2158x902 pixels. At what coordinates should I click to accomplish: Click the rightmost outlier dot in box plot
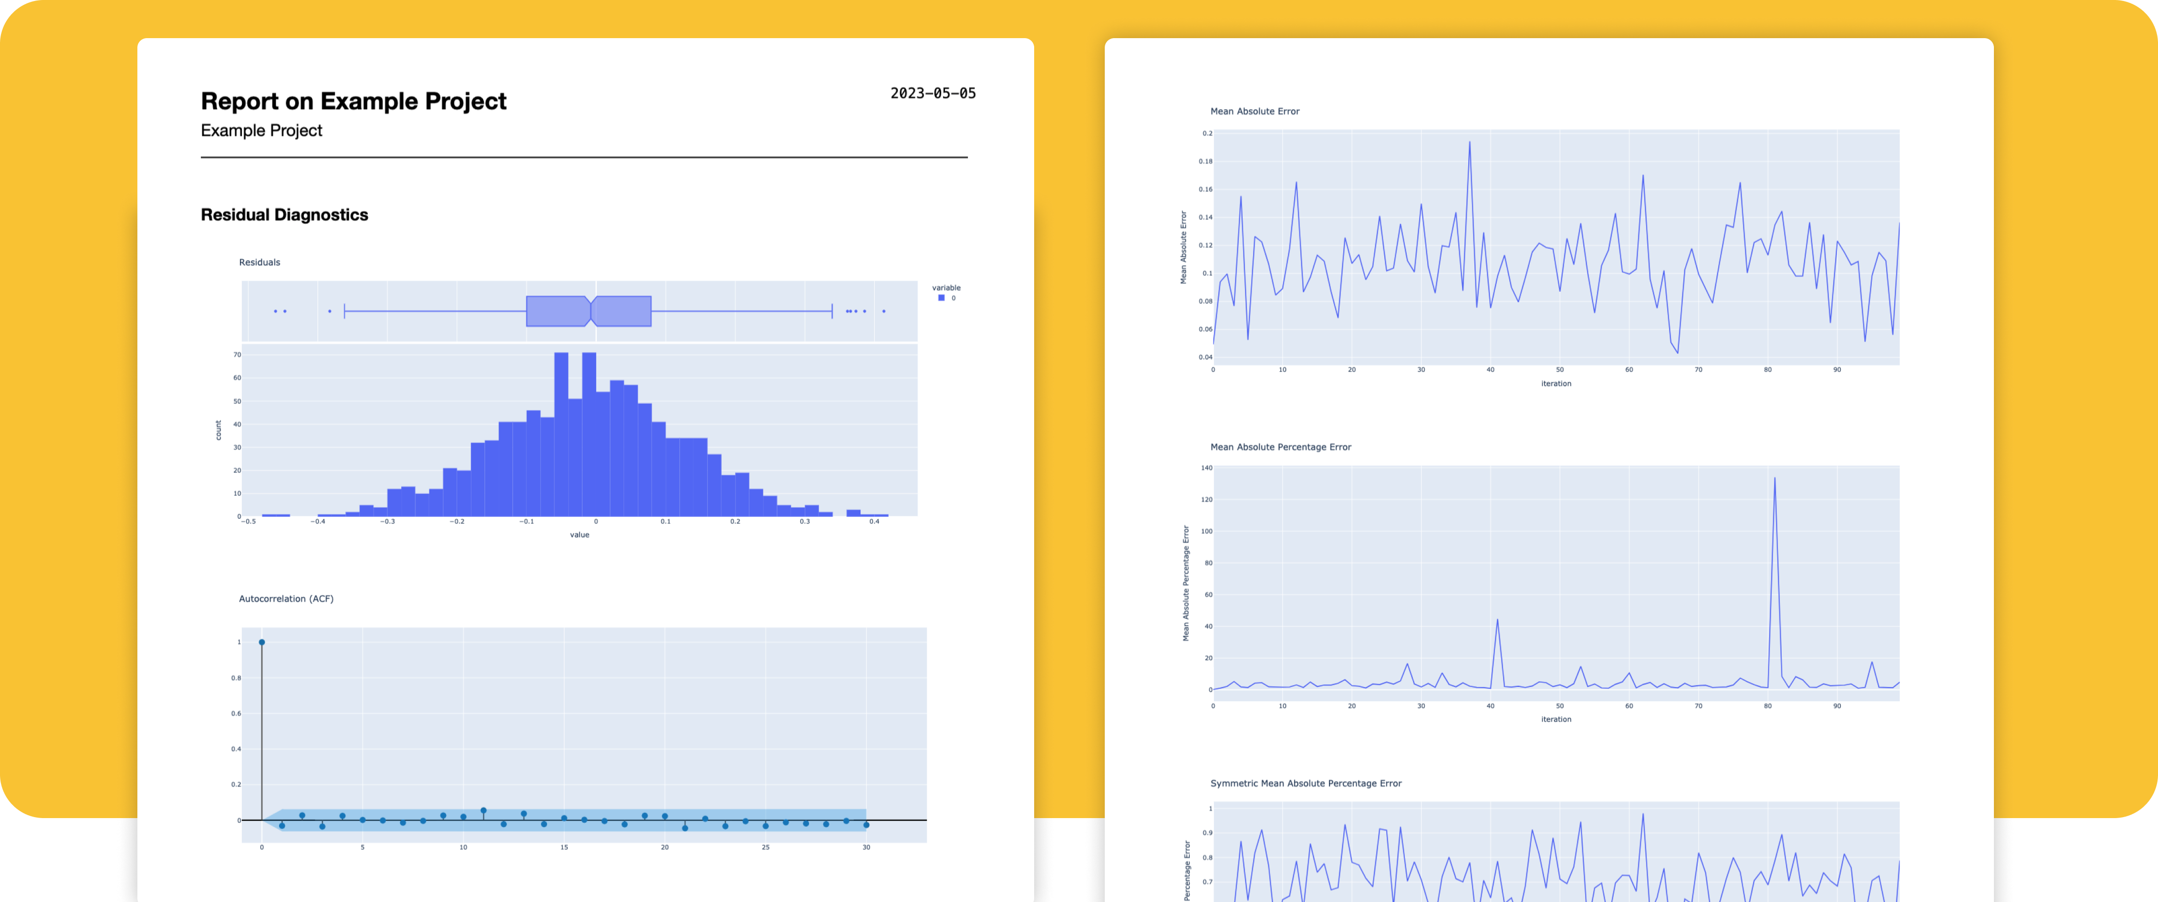884,312
